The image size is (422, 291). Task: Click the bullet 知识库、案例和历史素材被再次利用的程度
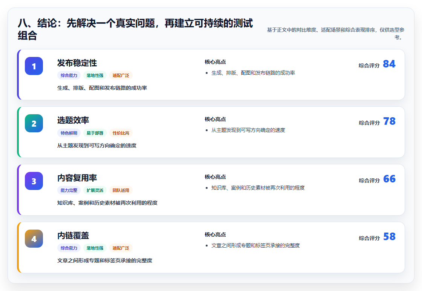(258, 188)
